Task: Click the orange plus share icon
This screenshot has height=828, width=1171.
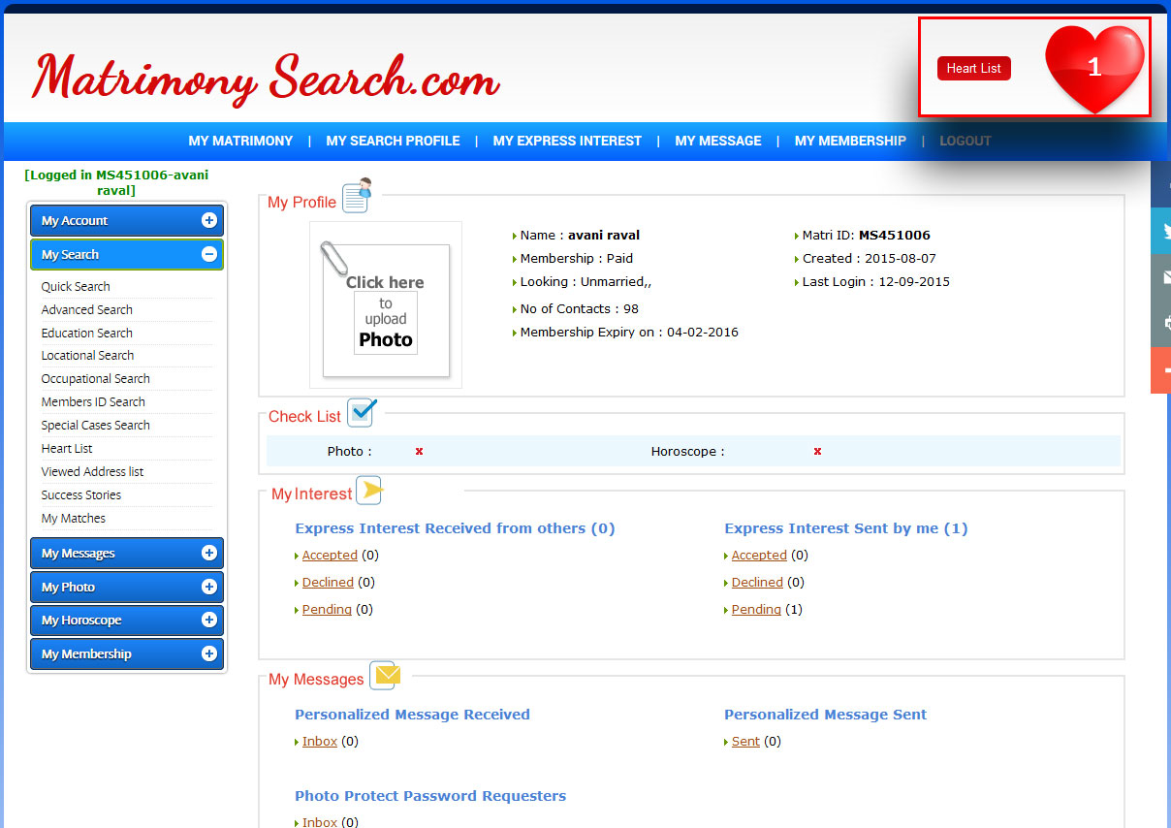Action: [1163, 371]
